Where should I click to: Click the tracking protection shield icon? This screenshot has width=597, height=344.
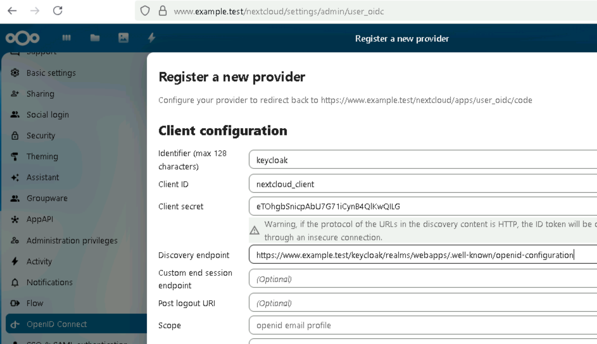click(x=145, y=11)
